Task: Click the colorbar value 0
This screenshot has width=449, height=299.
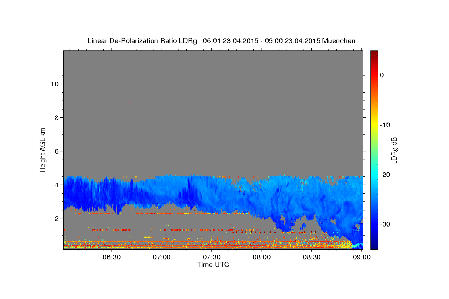Action: pyautogui.click(x=382, y=75)
